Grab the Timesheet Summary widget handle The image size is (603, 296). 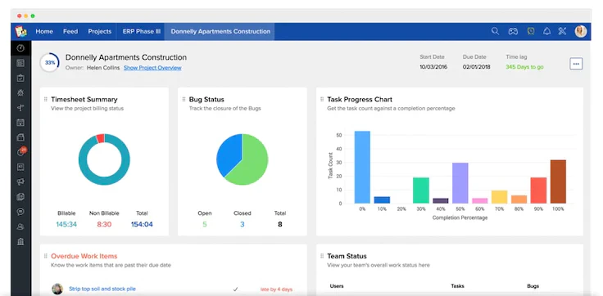pyautogui.click(x=45, y=100)
